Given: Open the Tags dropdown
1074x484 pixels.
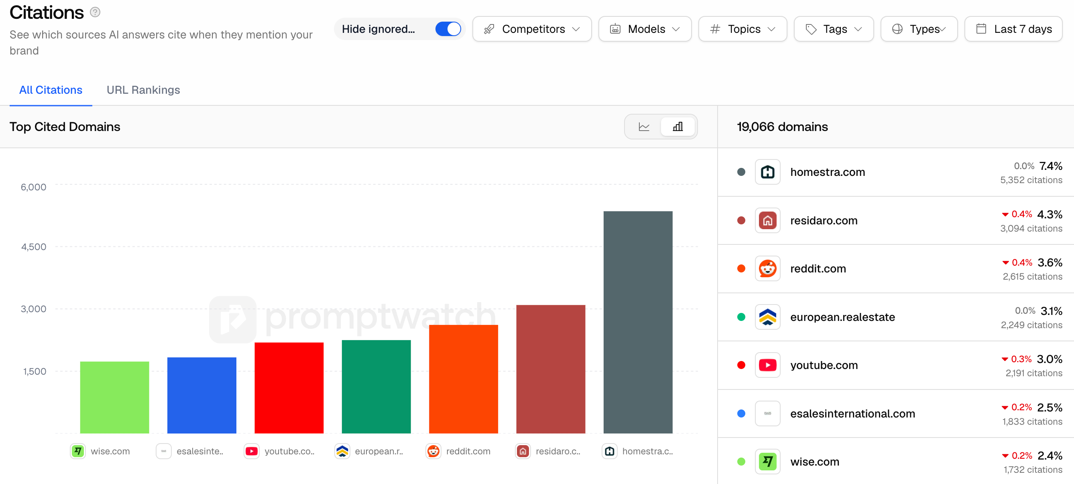Looking at the screenshot, I should [834, 29].
